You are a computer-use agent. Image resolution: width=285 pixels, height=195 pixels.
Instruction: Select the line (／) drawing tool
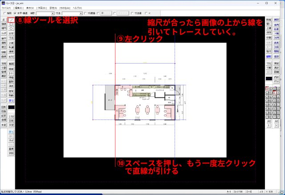12,20
